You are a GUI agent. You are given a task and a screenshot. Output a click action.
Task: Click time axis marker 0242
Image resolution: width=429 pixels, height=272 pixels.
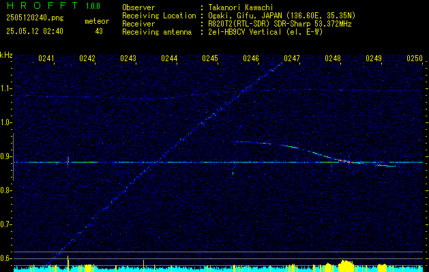pos(87,58)
